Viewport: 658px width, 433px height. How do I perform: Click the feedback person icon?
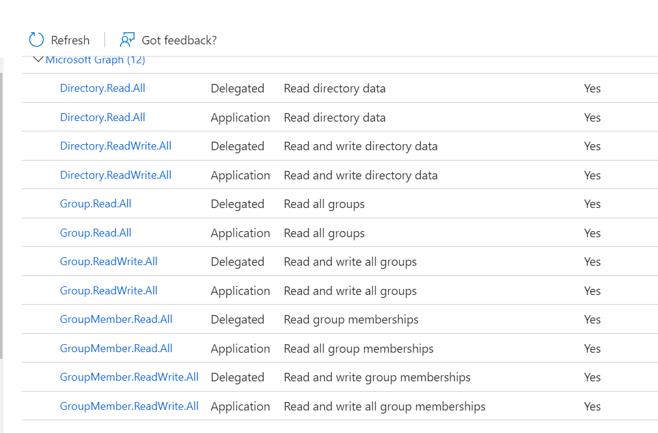pyautogui.click(x=127, y=40)
